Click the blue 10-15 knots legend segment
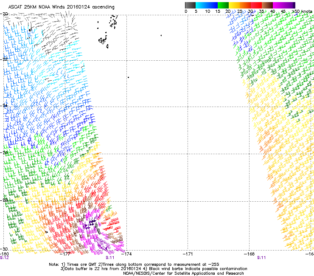Viewport: 314px width, 276px height. (x=212, y=5)
